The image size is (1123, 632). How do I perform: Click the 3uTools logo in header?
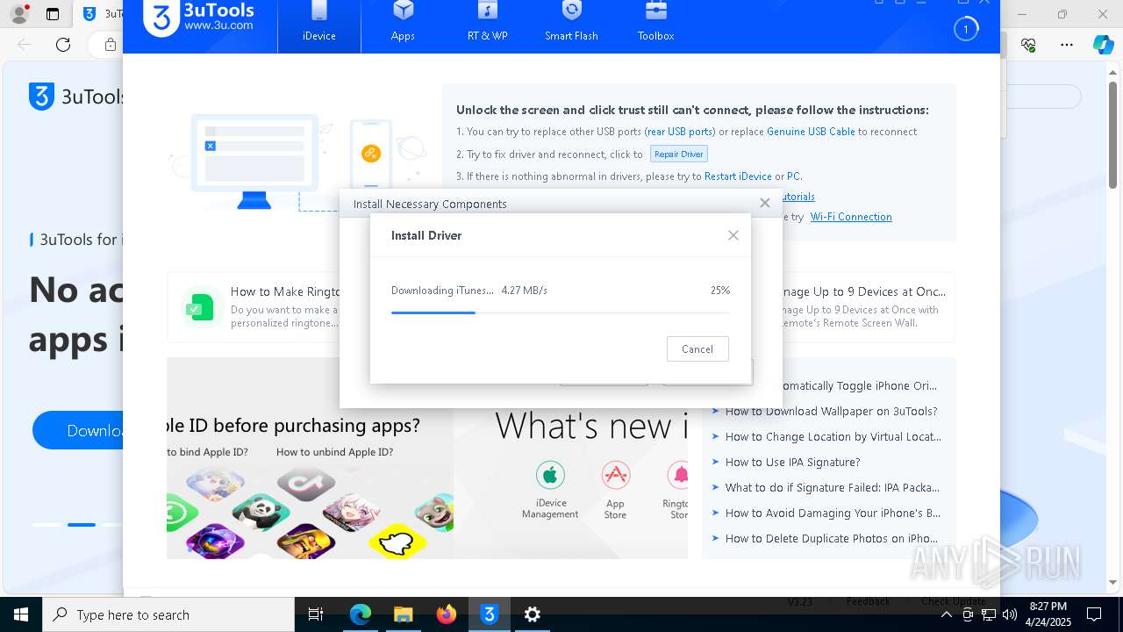coord(200,19)
